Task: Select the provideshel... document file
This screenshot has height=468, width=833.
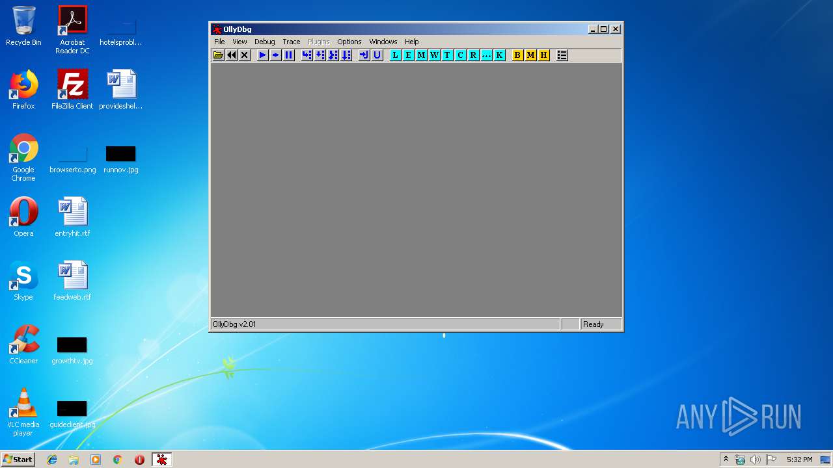Action: point(121,90)
